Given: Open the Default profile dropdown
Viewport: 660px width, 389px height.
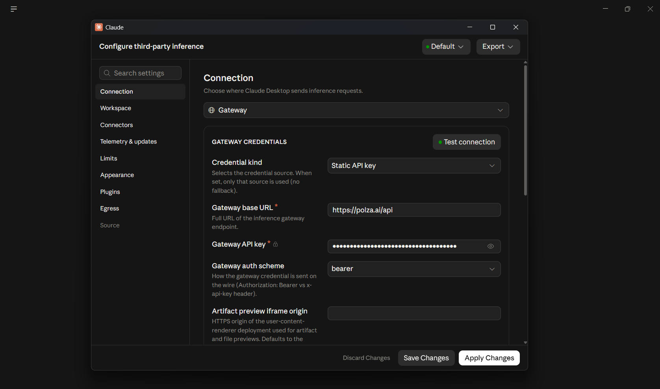Looking at the screenshot, I should (x=446, y=46).
